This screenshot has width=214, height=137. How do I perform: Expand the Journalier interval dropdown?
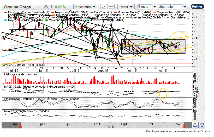(173, 7)
